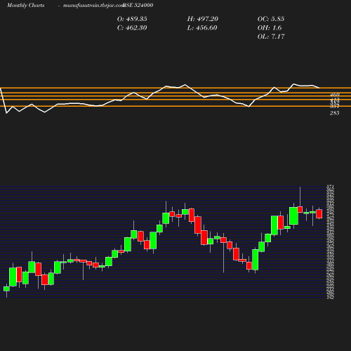This screenshot has height=351, width=351.
Task: Select the high value "H: 497.20"
Action: coord(203,19)
